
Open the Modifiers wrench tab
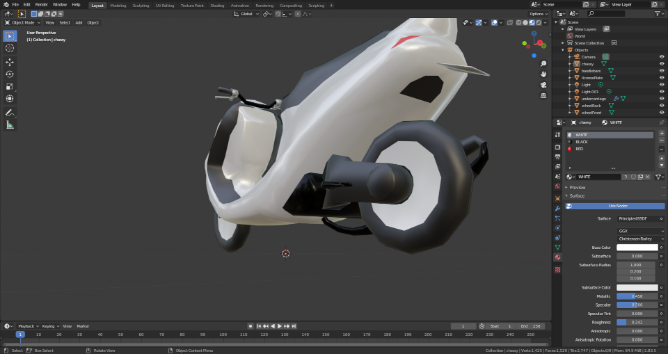pyautogui.click(x=557, y=209)
